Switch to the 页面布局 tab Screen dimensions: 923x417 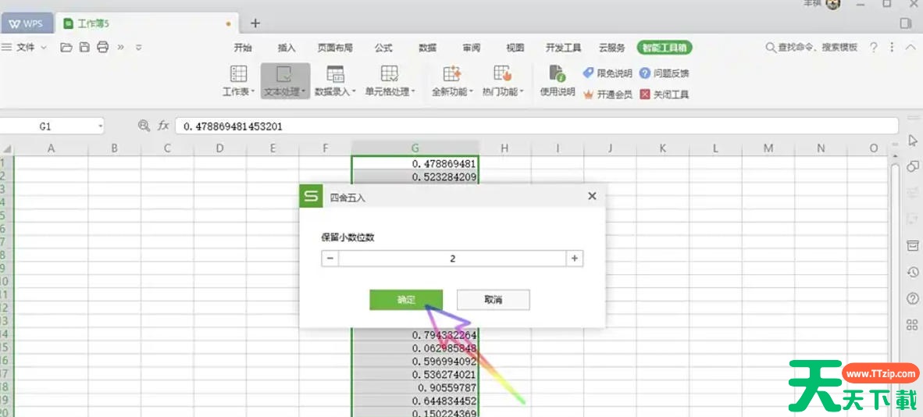[335, 48]
